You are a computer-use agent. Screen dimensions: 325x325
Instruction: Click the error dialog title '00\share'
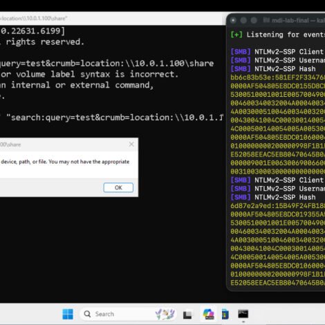point(10,145)
